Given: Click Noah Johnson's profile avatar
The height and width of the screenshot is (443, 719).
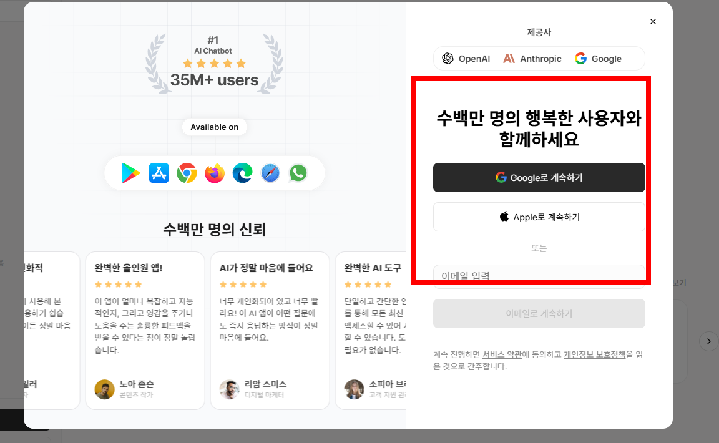Looking at the screenshot, I should click(x=104, y=388).
